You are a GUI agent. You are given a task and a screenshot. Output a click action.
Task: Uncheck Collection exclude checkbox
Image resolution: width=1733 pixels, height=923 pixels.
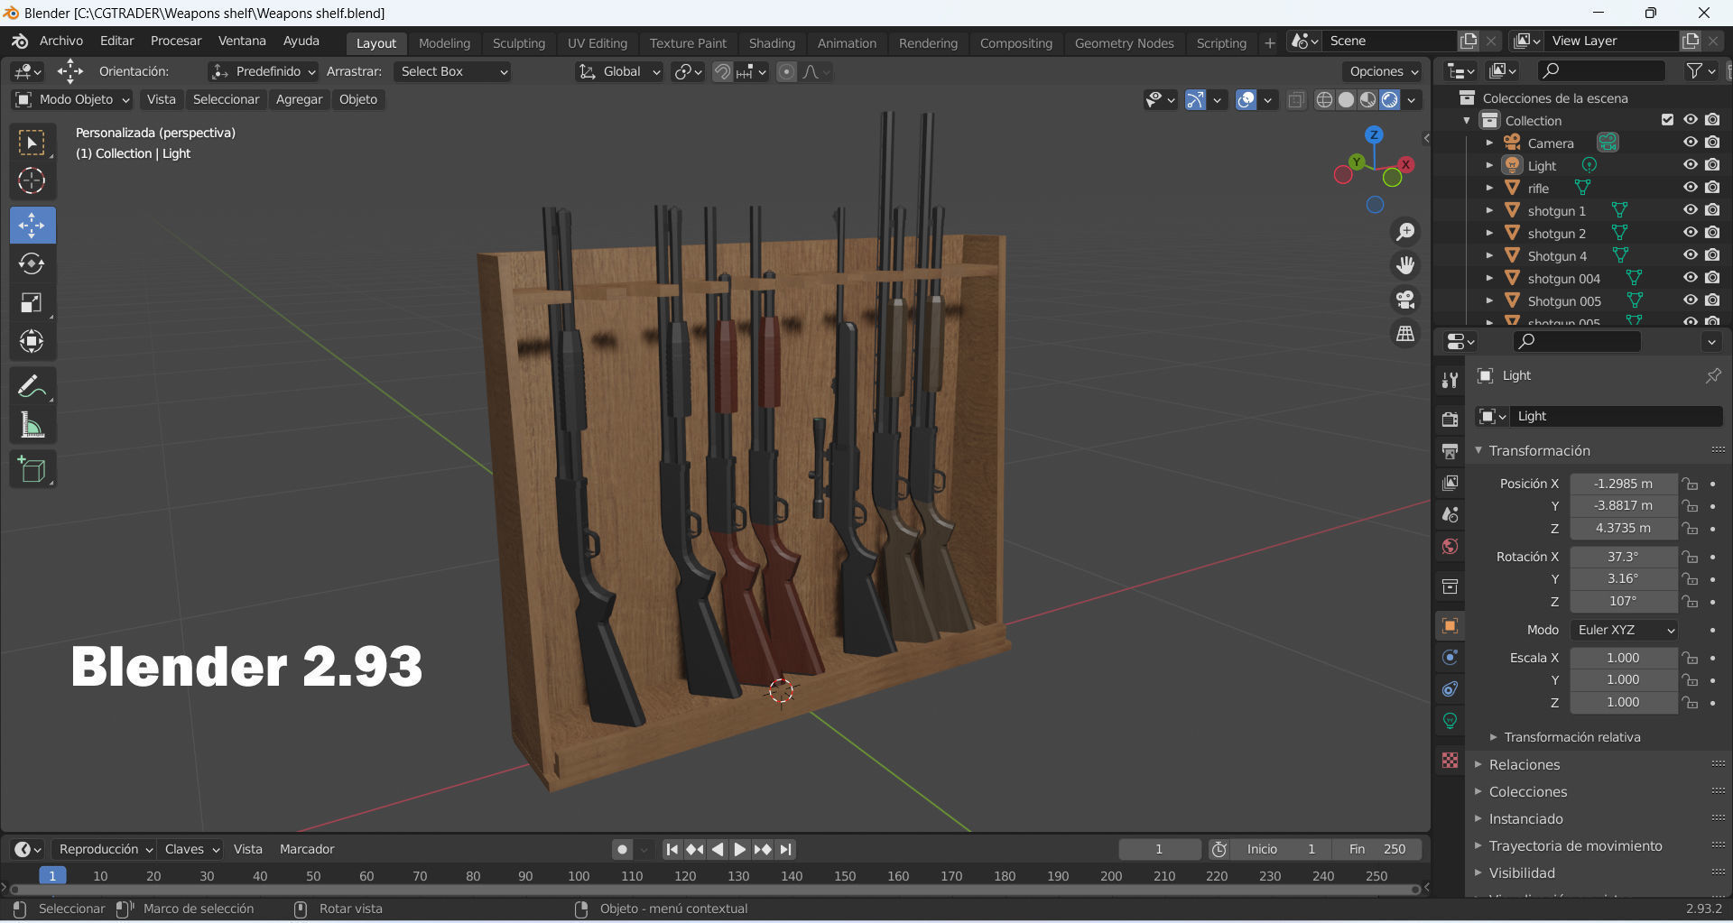1668,120
